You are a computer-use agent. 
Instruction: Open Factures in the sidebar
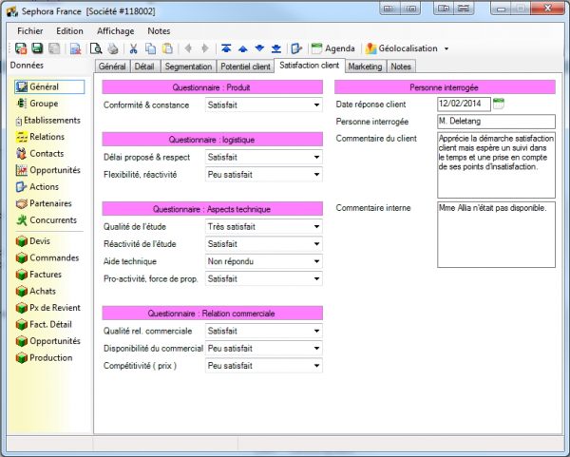tap(39, 275)
